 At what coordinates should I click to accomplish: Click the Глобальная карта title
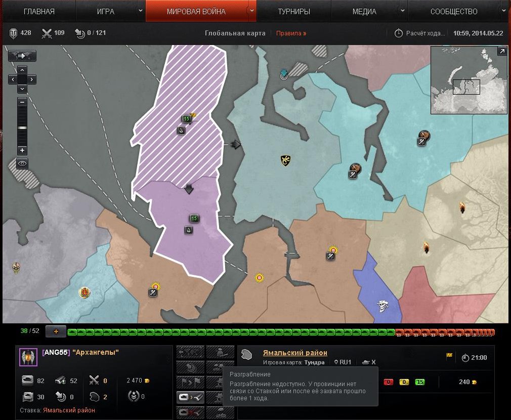tap(235, 33)
